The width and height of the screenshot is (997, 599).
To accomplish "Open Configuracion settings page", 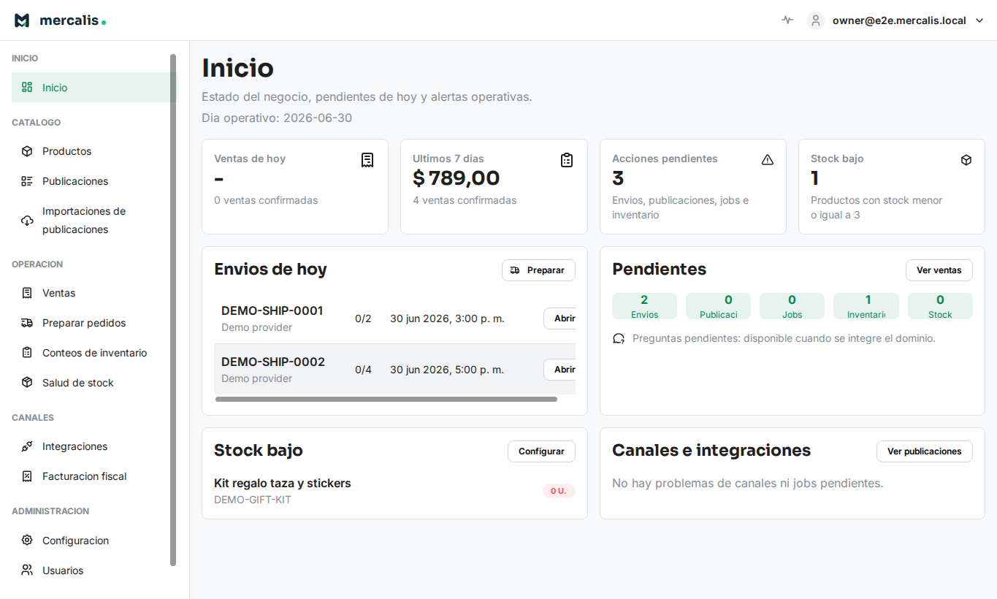I will (x=94, y=541).
